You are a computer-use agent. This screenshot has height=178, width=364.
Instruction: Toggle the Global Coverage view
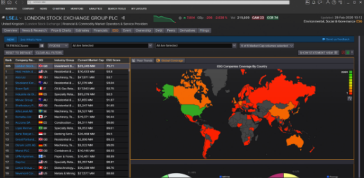click(170, 61)
